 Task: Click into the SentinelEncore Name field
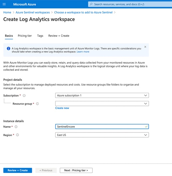[x=102, y=127]
